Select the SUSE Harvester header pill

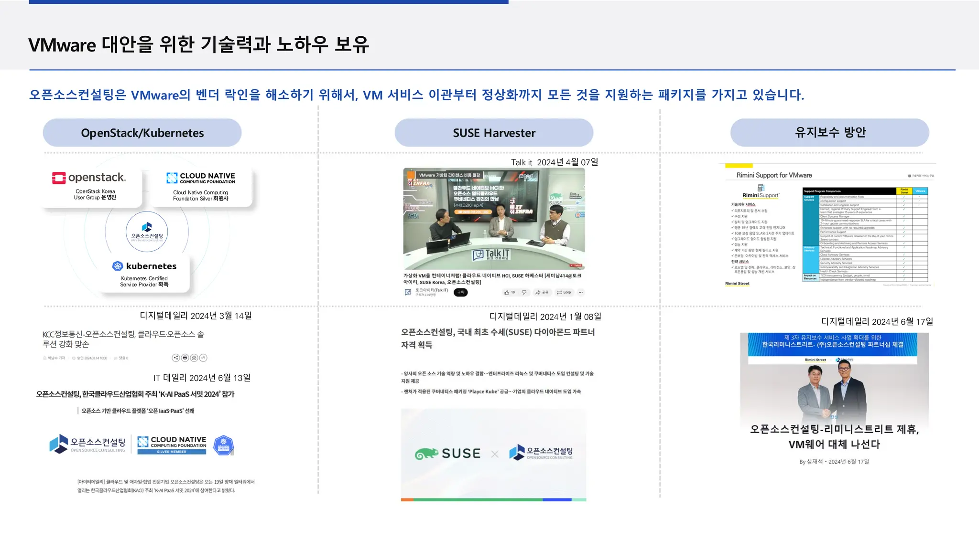coord(494,133)
